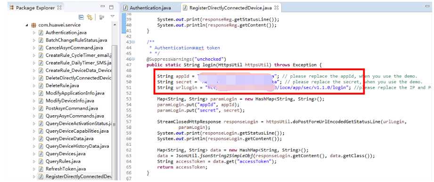Select QueryDeviceData.java file
Screen dimensions: 434x182
pos(69,139)
